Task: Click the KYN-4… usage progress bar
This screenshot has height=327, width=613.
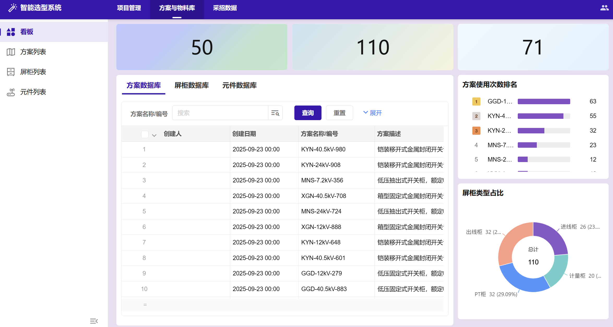Action: point(544,116)
